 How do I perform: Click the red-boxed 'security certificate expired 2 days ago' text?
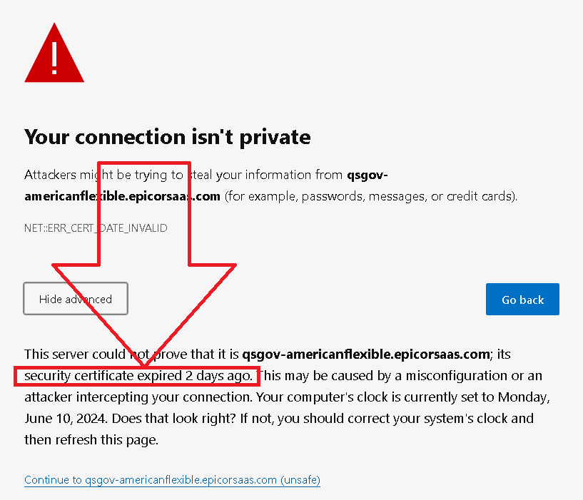[x=138, y=376]
